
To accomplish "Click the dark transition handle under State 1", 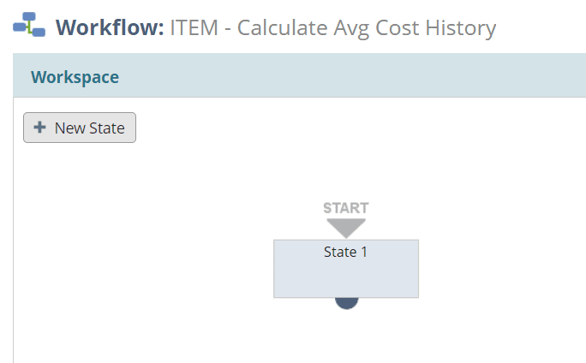I will [x=346, y=303].
